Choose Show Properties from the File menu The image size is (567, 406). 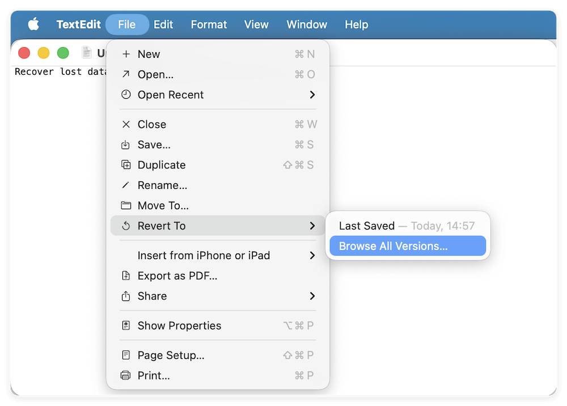179,325
